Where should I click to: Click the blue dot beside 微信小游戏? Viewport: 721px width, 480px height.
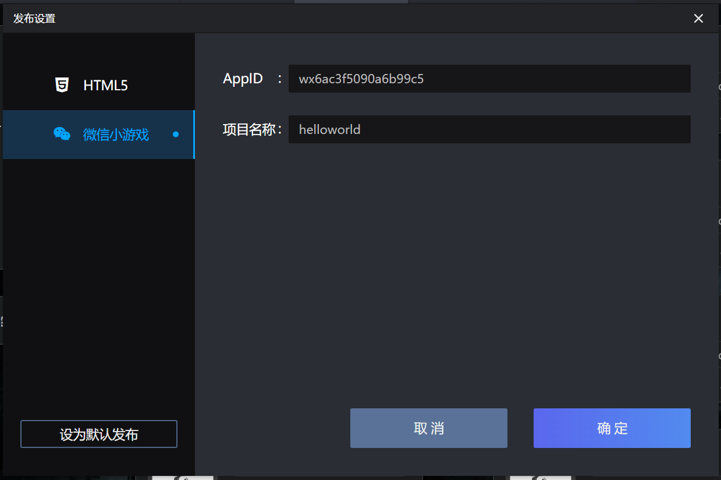click(x=176, y=135)
